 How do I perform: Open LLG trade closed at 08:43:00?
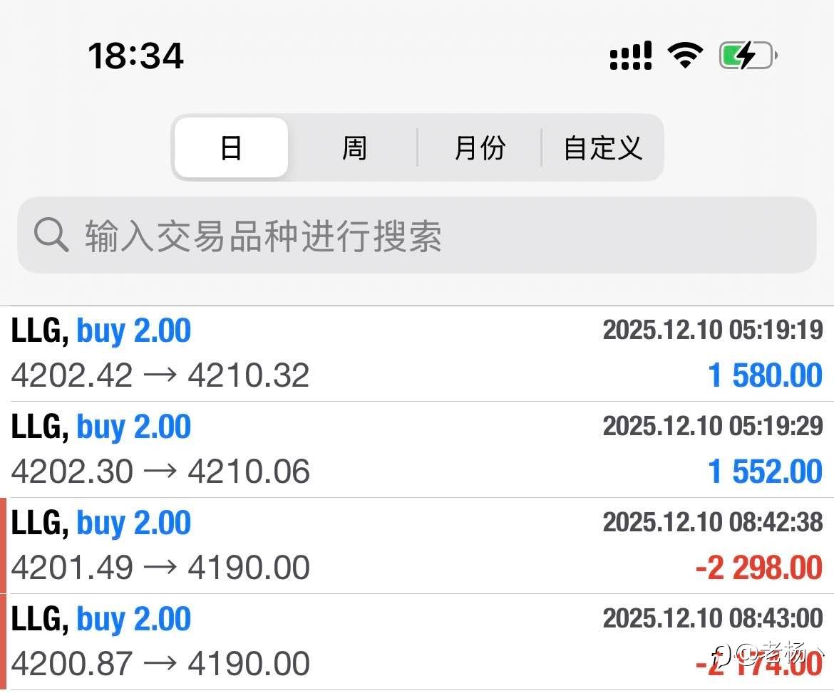tap(417, 642)
